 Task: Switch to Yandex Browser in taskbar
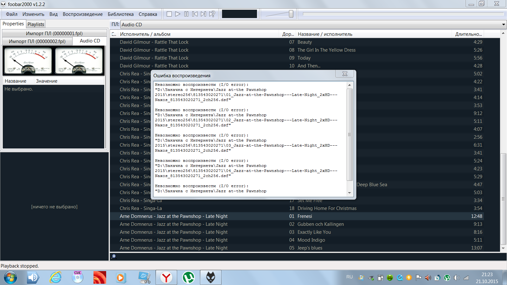click(x=166, y=278)
